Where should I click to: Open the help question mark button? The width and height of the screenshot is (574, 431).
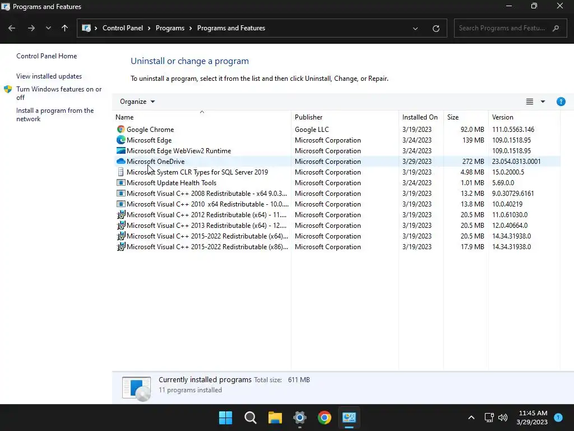click(561, 102)
